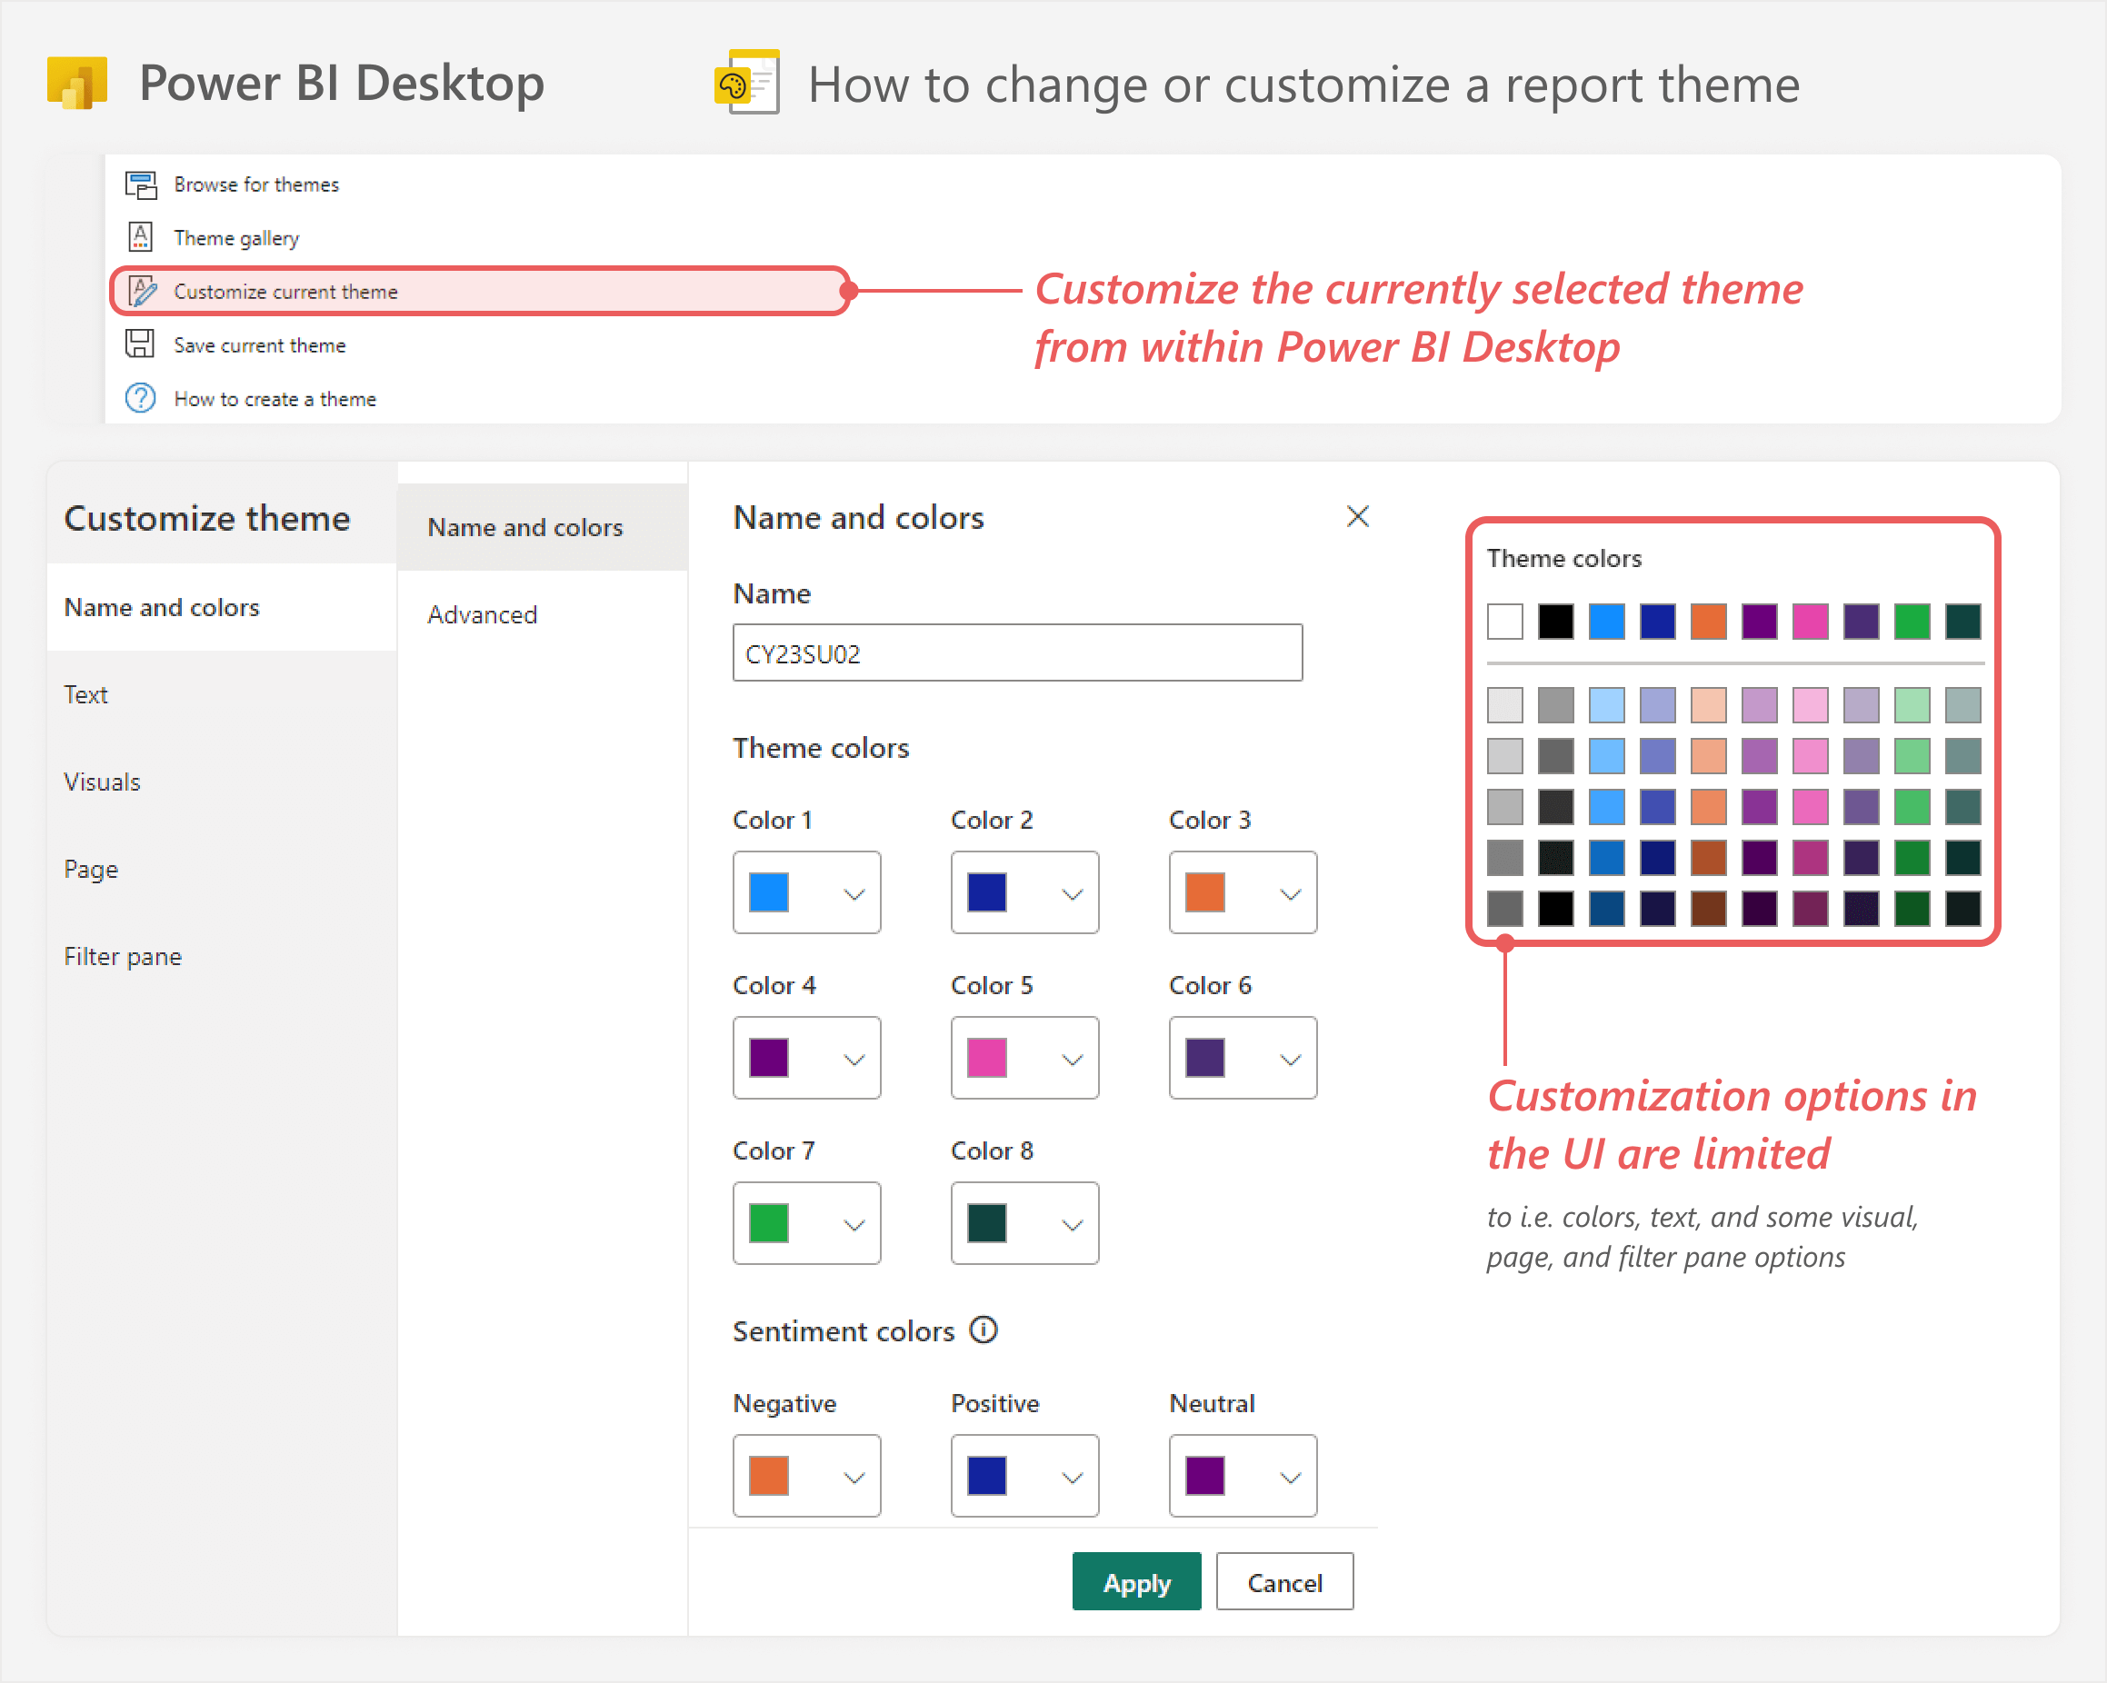This screenshot has width=2107, height=1683.
Task: Click the Theme gallery icon
Action: (141, 237)
